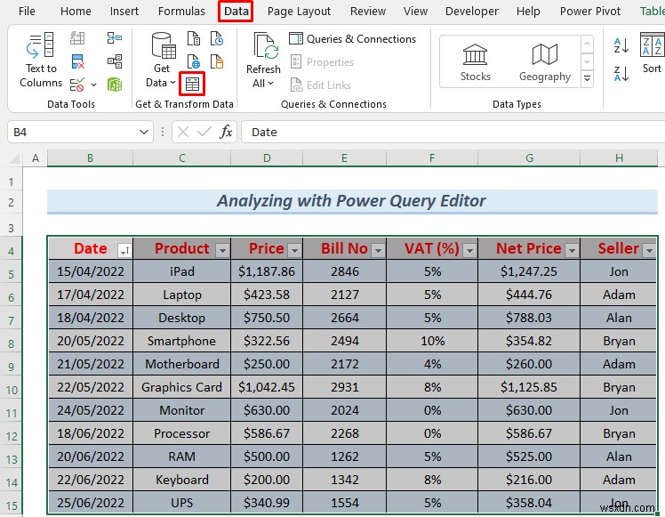
Task: Click Insert Function fx icon
Action: [x=226, y=132]
